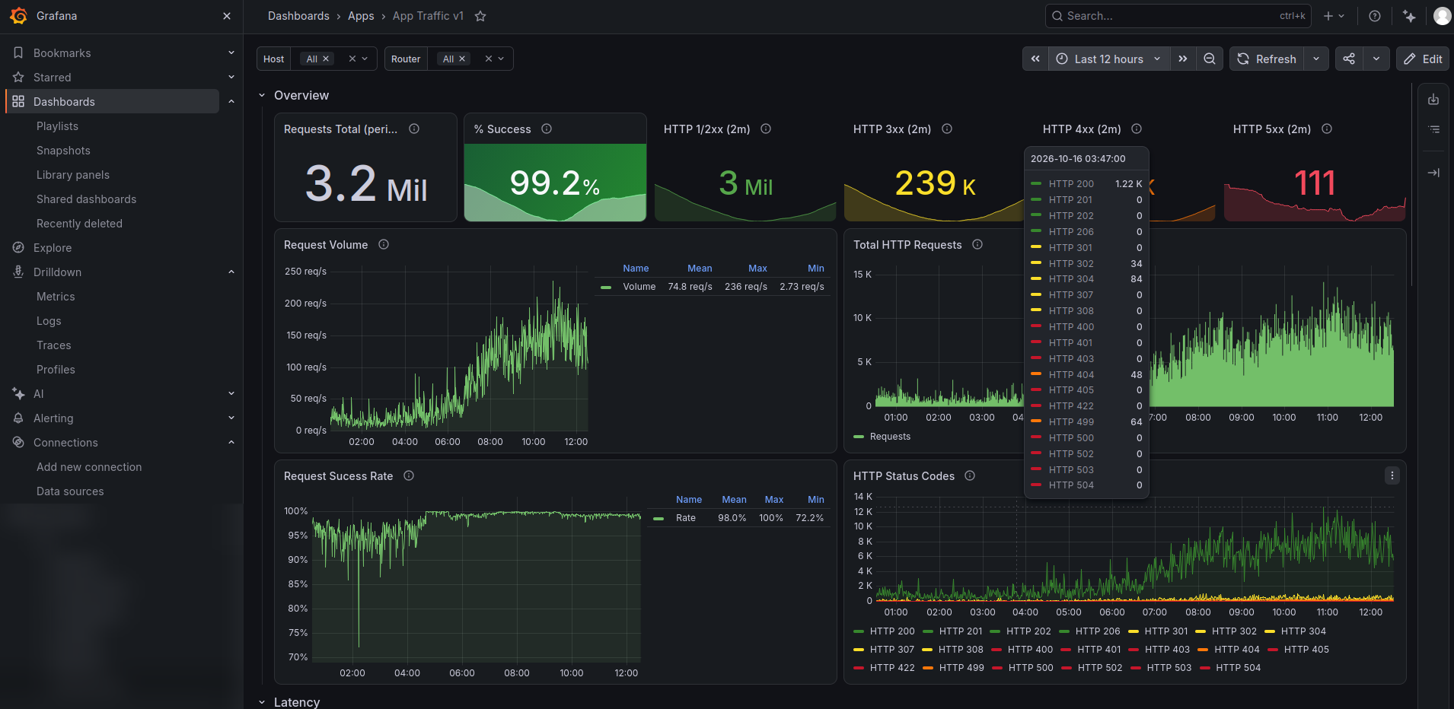Zoom out the time range

[x=1209, y=59]
